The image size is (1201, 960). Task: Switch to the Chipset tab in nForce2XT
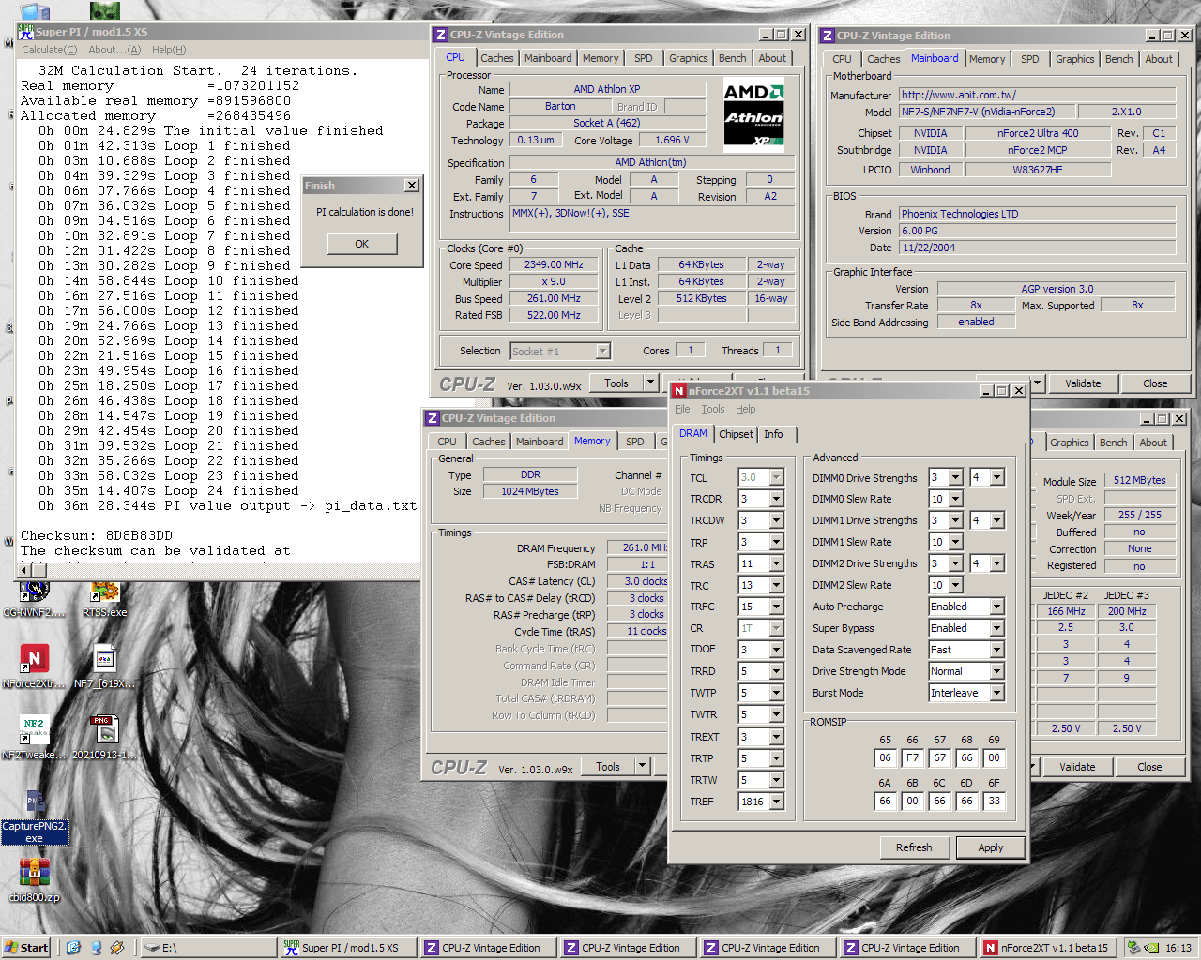click(x=736, y=434)
